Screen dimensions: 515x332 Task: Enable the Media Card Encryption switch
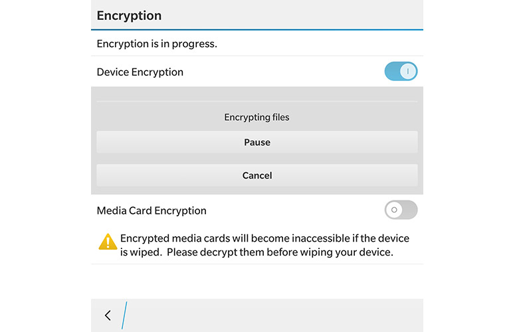[401, 210]
